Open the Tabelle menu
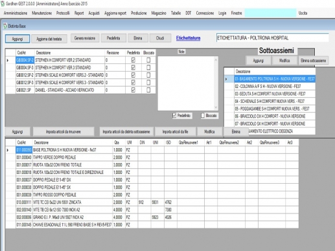The image size is (335, 251). 176,13
